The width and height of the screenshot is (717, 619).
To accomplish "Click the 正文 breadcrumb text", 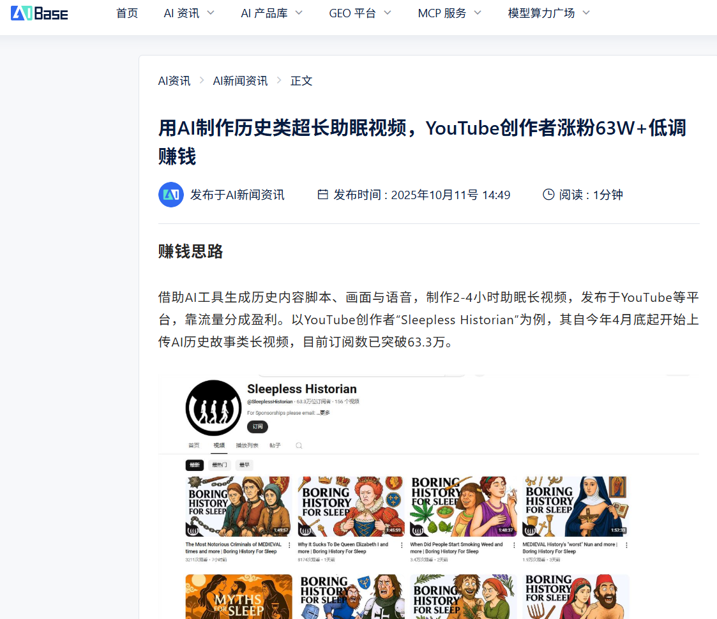I will (x=301, y=81).
